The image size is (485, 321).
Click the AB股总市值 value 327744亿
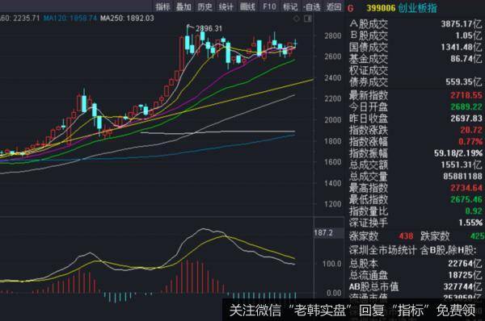coord(462,287)
